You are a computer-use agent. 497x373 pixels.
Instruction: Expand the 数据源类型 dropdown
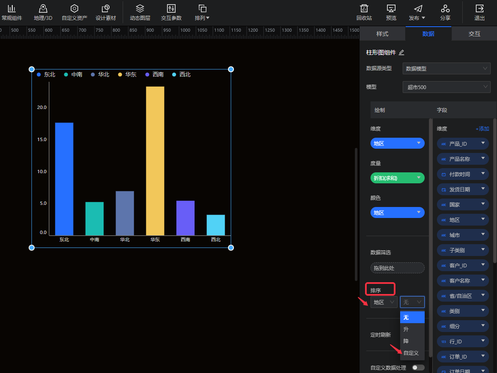pos(446,68)
